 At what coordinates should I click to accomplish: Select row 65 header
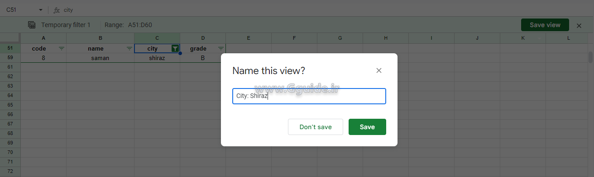coord(10,105)
